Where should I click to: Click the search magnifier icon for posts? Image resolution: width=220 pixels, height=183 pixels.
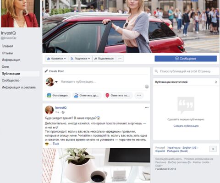coord(156,71)
